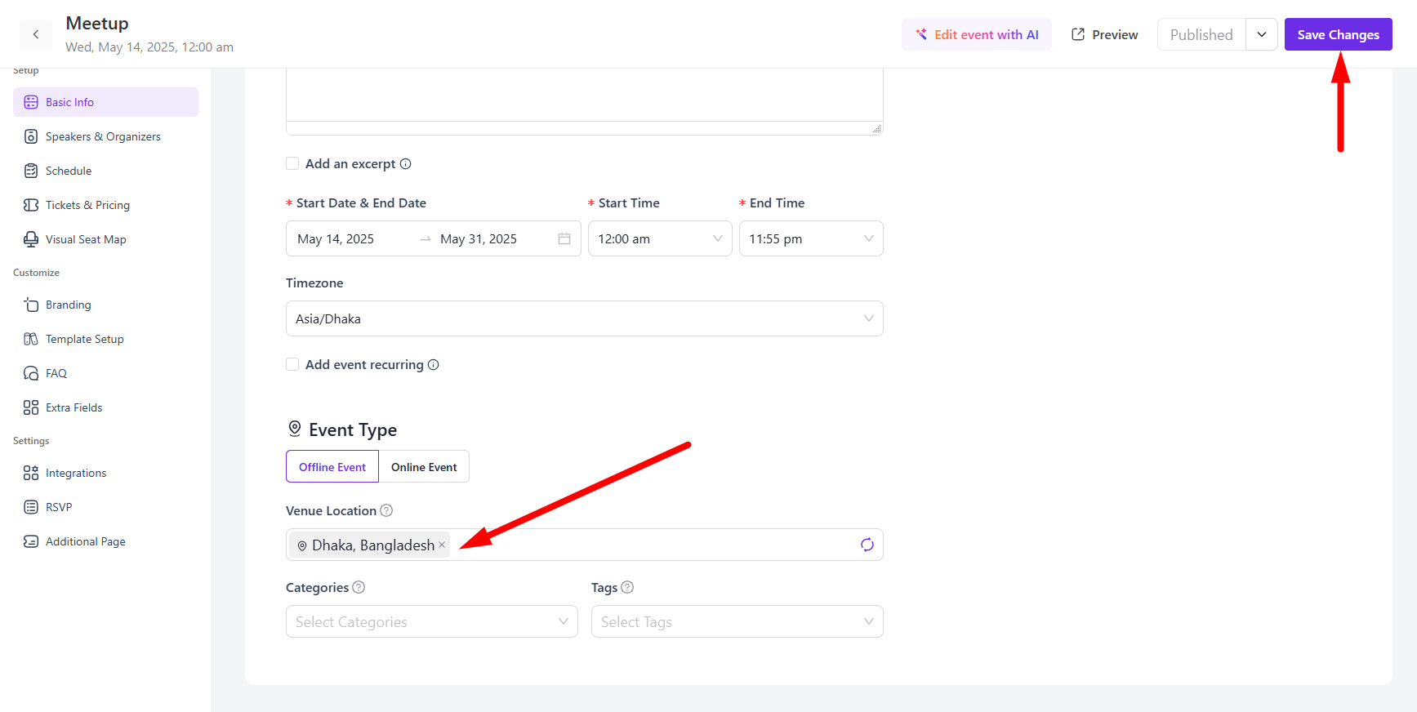Click the FAQ chat bubble icon
The height and width of the screenshot is (712, 1417).
[31, 373]
